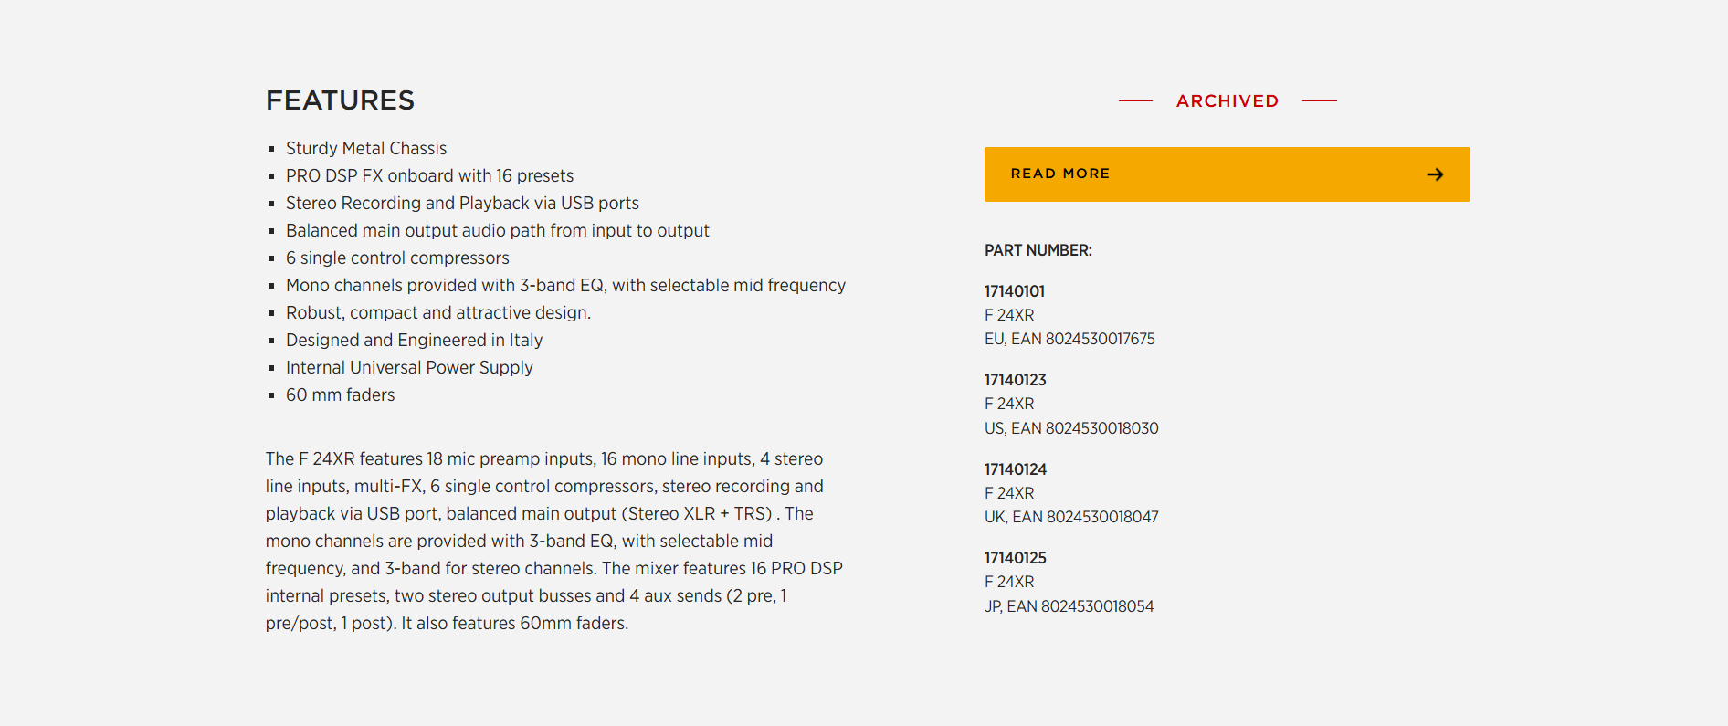
Task: Select part number 17140101
Action: pyautogui.click(x=1014, y=291)
